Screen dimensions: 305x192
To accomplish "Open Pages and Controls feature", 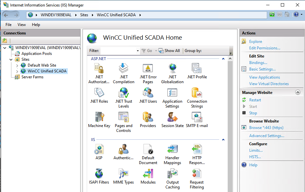I will 124,122.
